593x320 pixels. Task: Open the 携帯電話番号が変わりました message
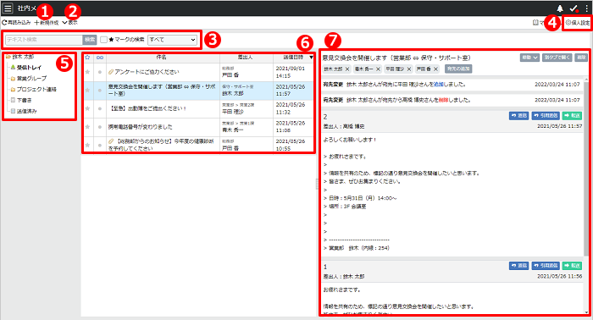141,127
